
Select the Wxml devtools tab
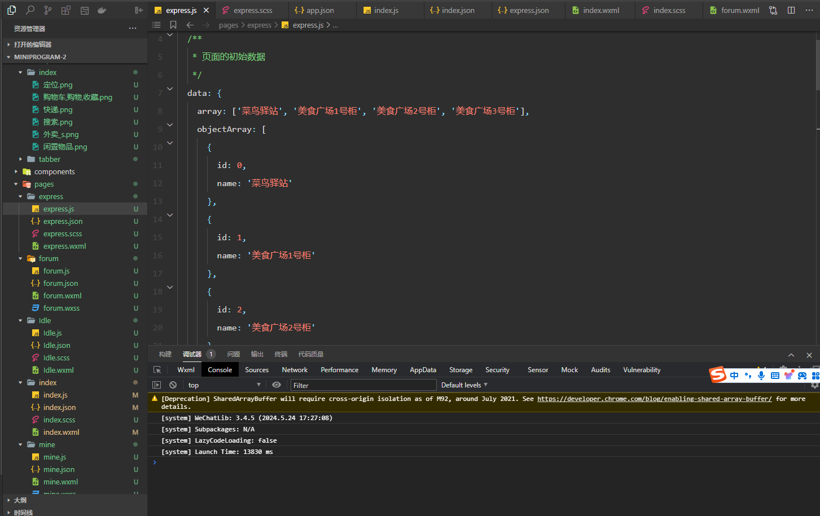pos(186,370)
